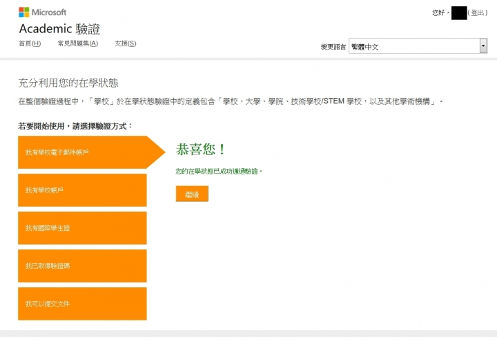The image size is (497, 337).
Task: Click the 恭喜您！ congratulations heading
Action: point(200,149)
